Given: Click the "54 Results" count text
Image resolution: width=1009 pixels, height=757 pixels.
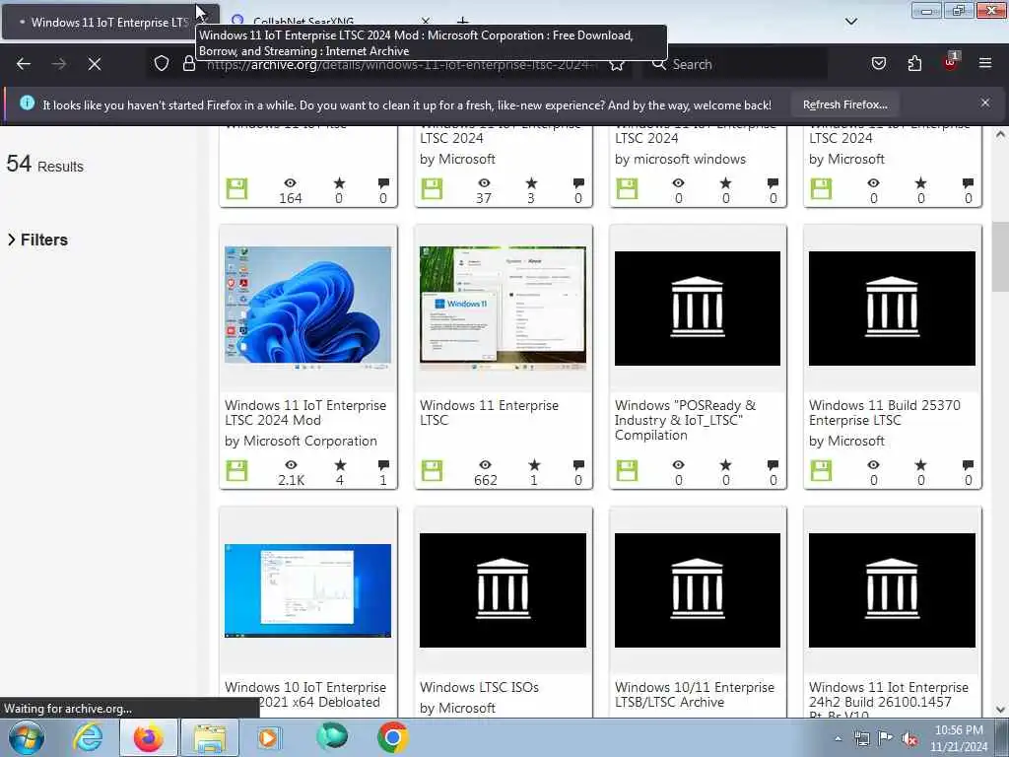Looking at the screenshot, I should coord(45,165).
